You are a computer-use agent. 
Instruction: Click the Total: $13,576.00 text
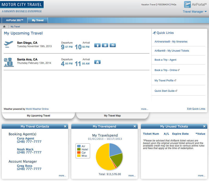coord(110,174)
